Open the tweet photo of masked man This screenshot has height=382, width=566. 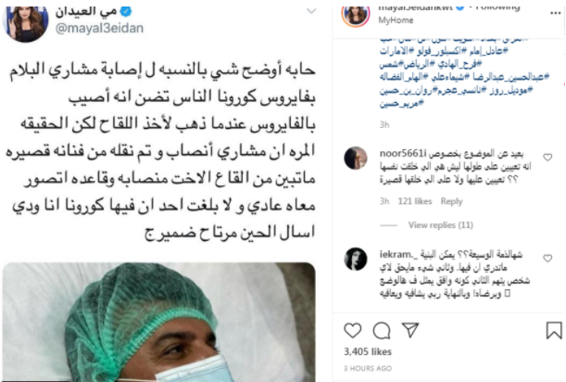coord(158,322)
